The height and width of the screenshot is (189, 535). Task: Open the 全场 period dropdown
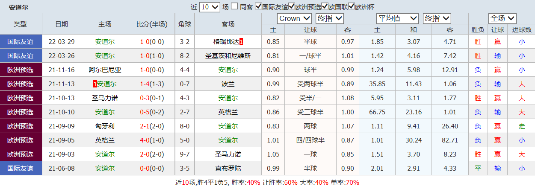(502, 18)
